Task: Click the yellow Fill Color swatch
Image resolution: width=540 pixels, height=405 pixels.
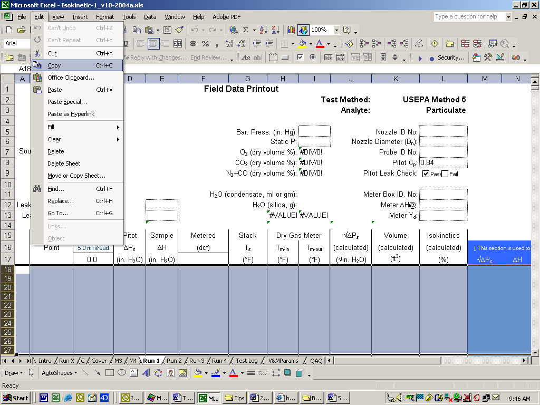Action: tap(302, 44)
